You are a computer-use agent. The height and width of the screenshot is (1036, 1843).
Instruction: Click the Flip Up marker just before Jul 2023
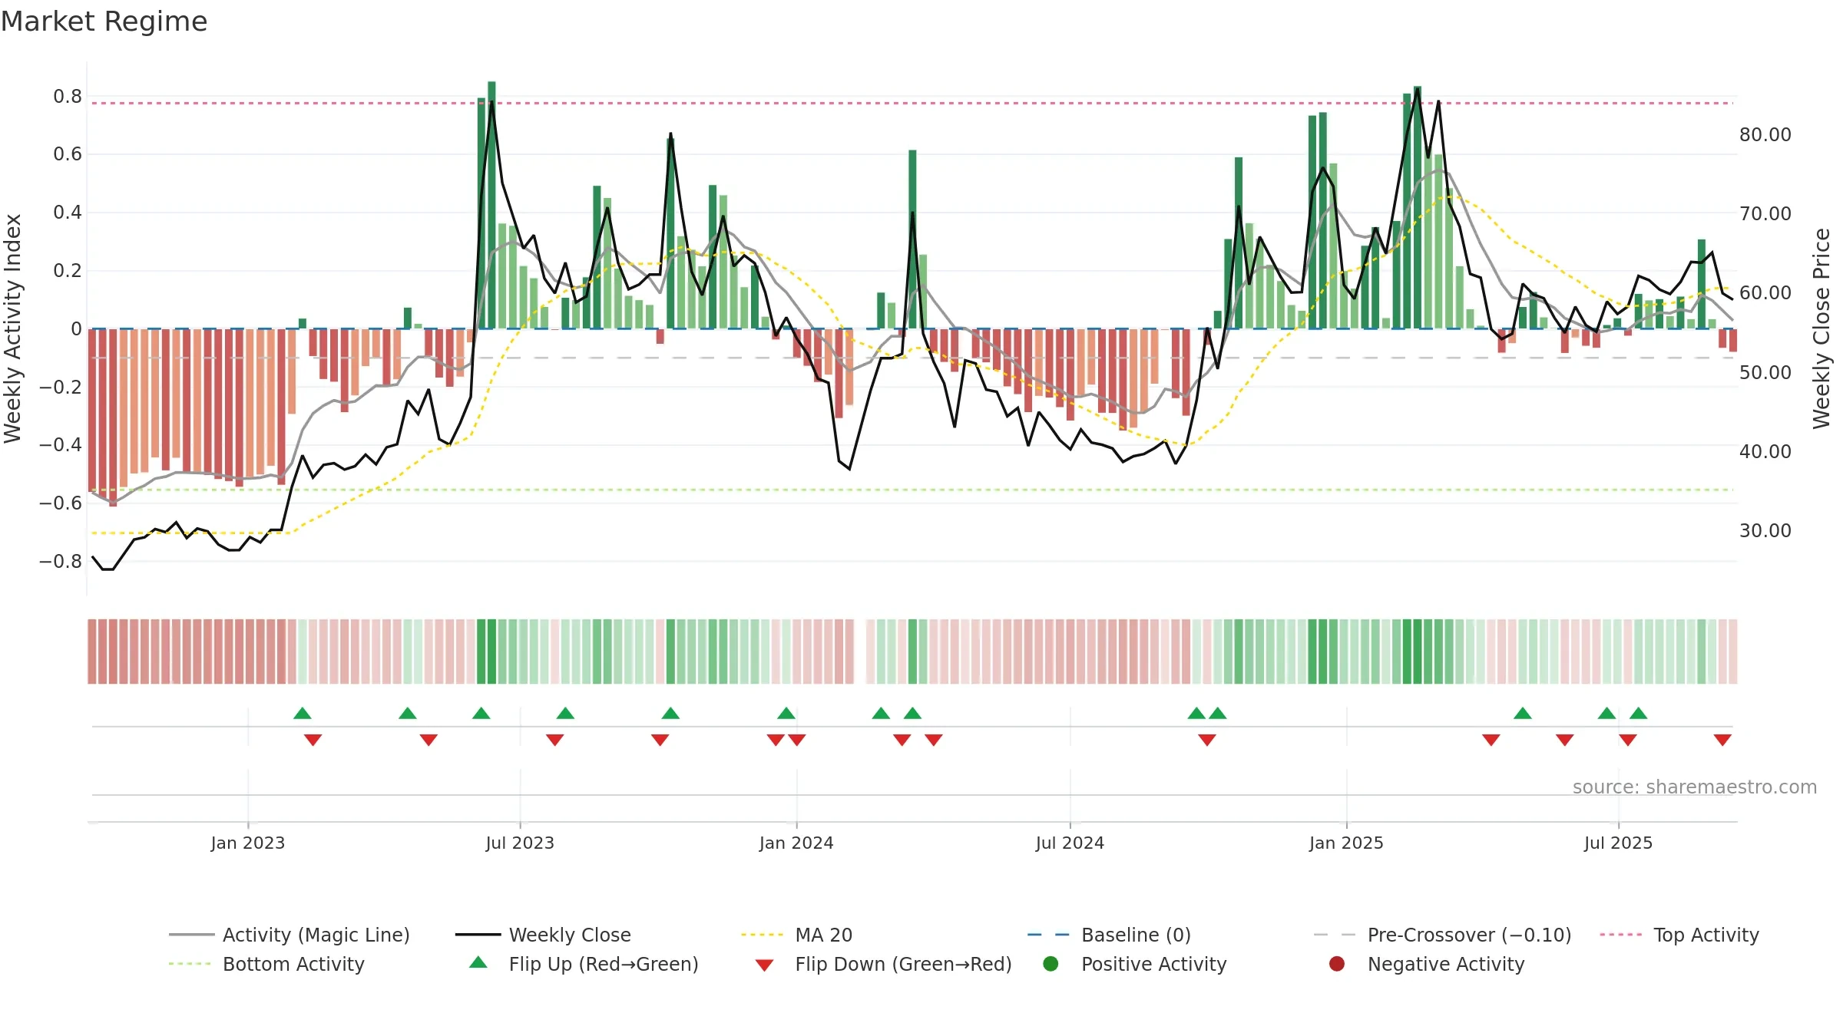(x=481, y=713)
